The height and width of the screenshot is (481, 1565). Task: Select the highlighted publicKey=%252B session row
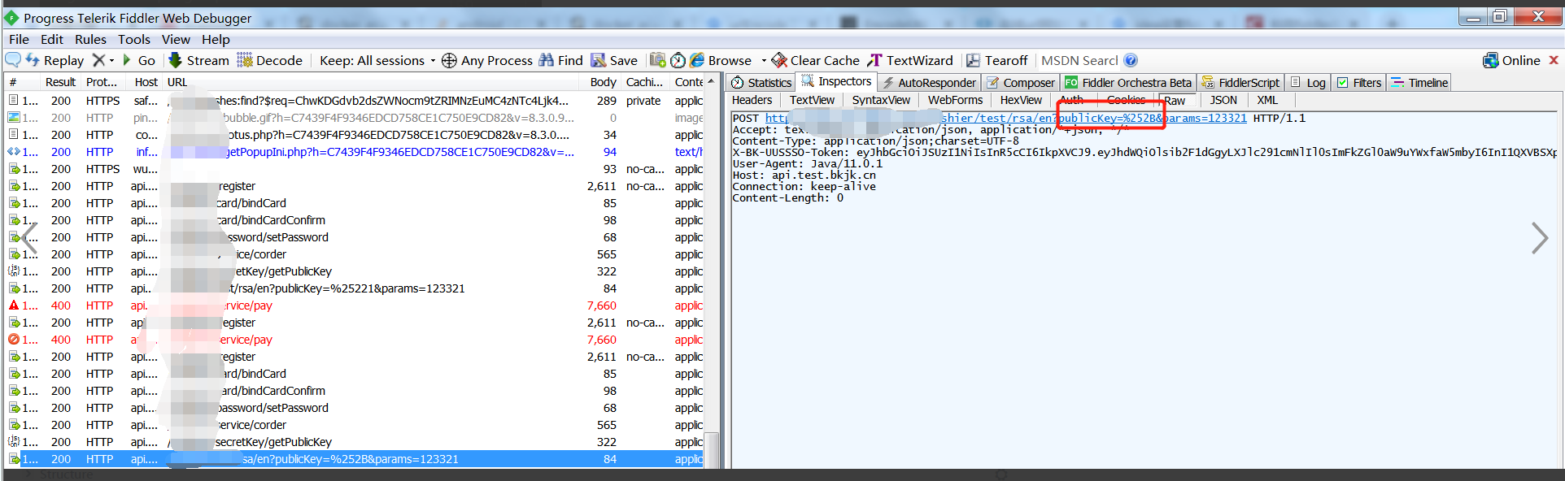click(355, 459)
